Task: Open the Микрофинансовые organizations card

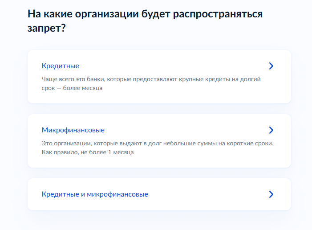Action: [x=159, y=141]
